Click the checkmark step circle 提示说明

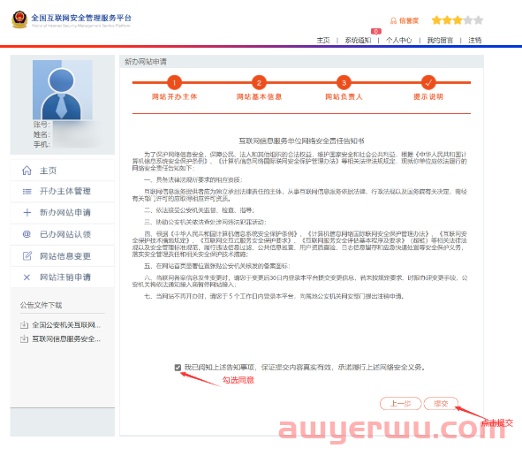(x=428, y=82)
